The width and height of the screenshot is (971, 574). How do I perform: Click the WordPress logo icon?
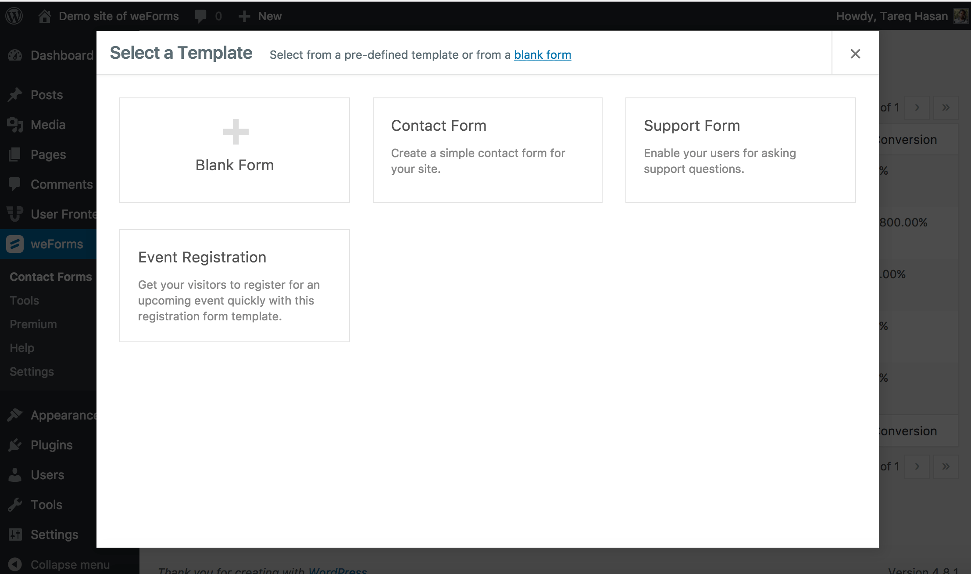(14, 15)
